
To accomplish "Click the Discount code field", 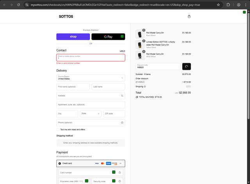I will tap(158, 67).
